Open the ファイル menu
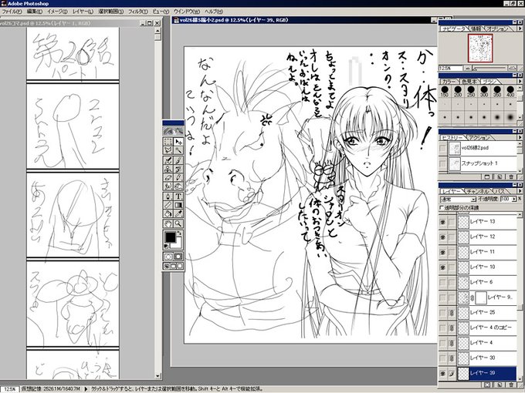The image size is (525, 393). click(12, 12)
